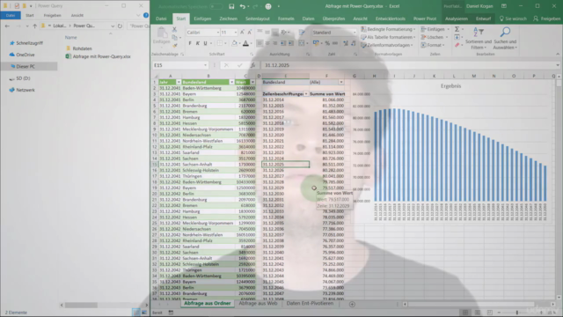Click the insert function fx icon
Screen dimensions: 563x317
(253, 65)
